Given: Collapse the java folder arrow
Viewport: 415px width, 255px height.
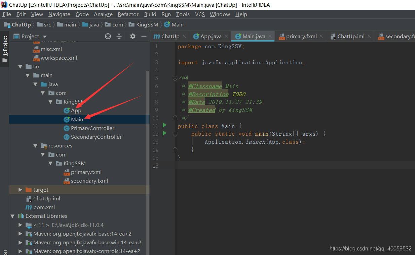Looking at the screenshot, I should [x=35, y=84].
